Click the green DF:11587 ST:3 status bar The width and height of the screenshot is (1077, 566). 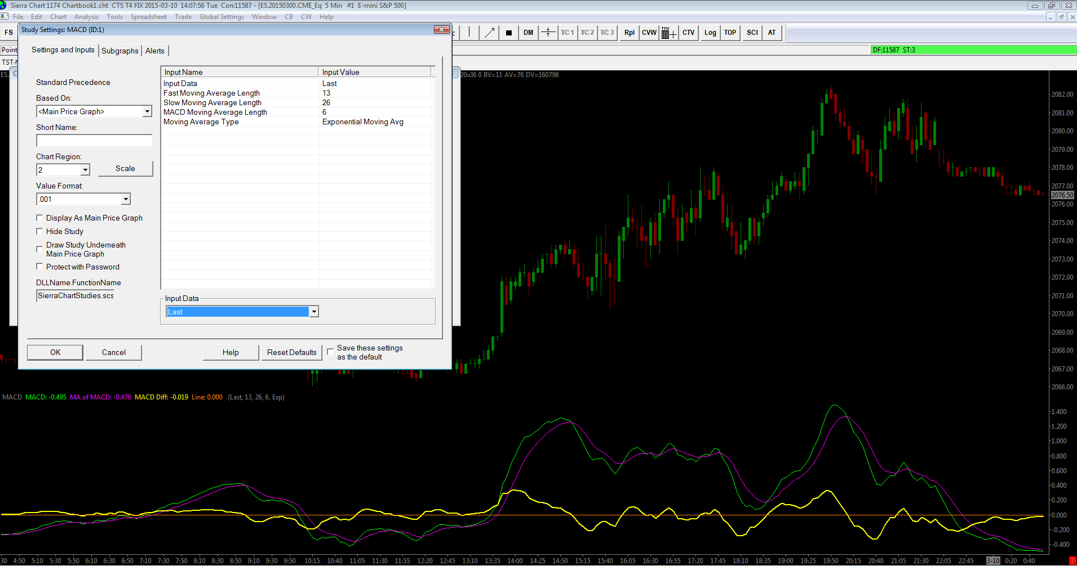(973, 50)
